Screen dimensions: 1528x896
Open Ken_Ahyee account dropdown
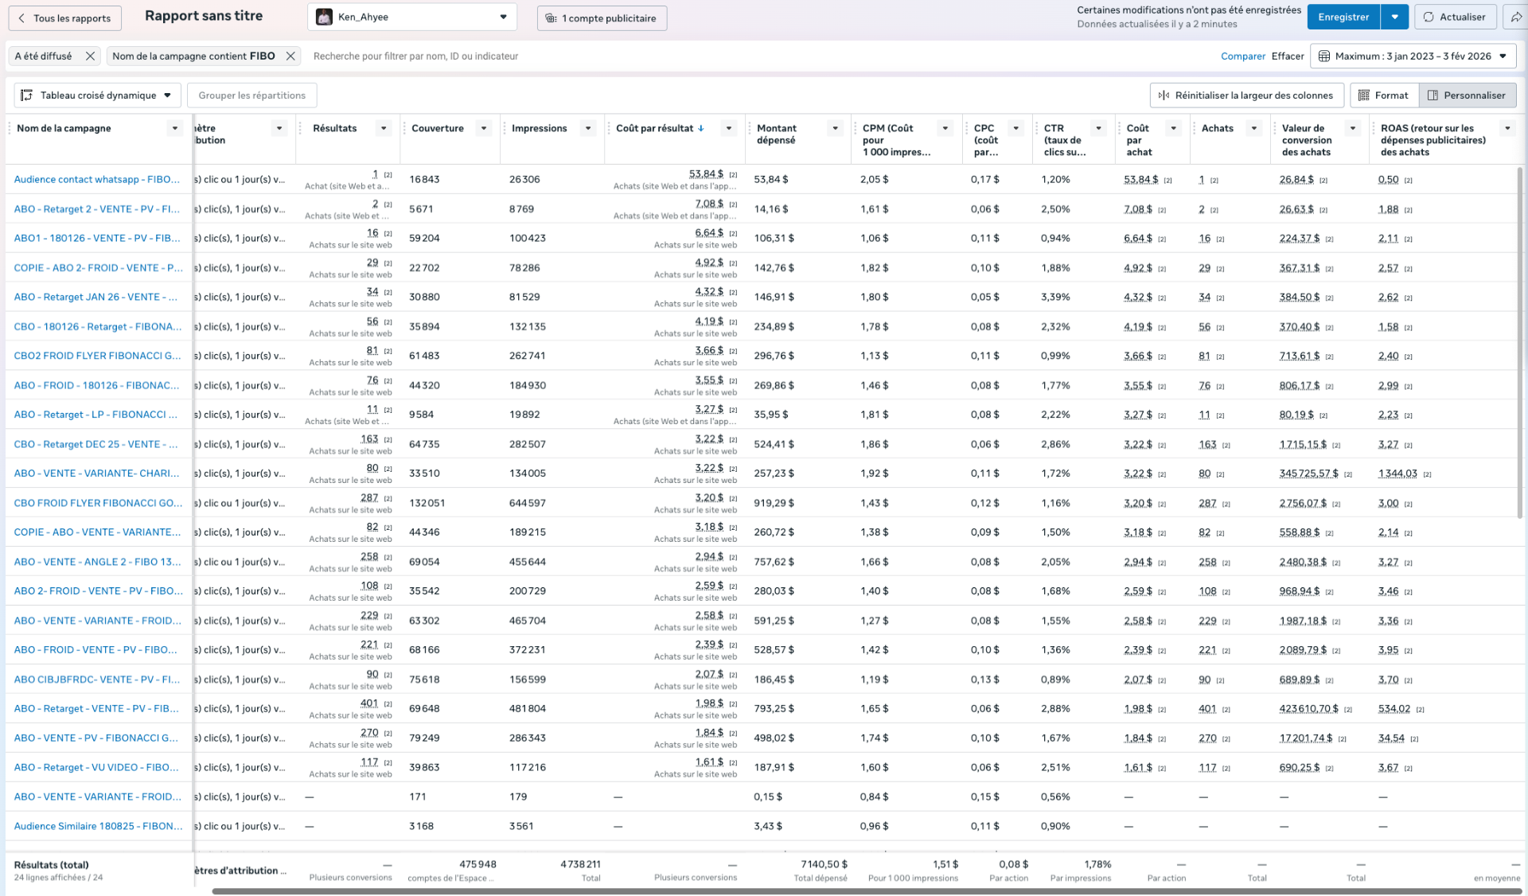coord(412,17)
